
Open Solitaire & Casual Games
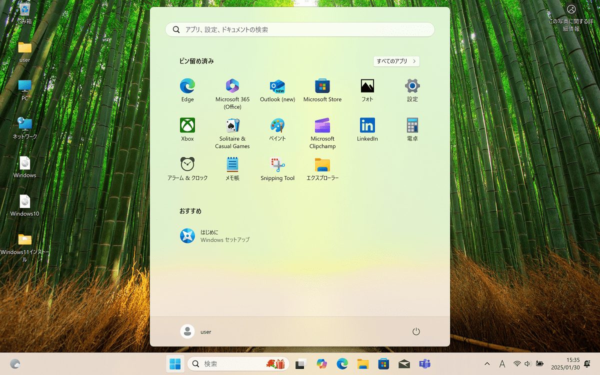tap(232, 133)
